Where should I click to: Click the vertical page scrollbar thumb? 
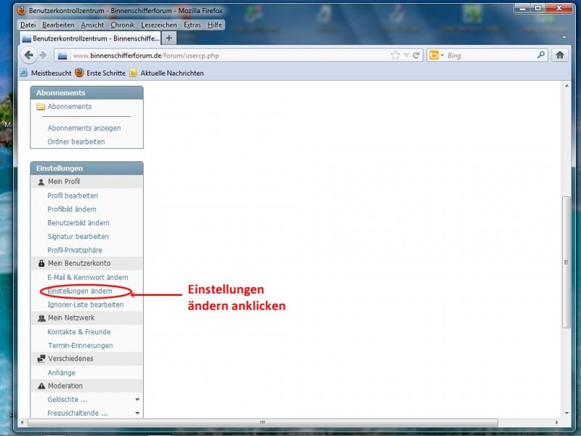click(567, 262)
